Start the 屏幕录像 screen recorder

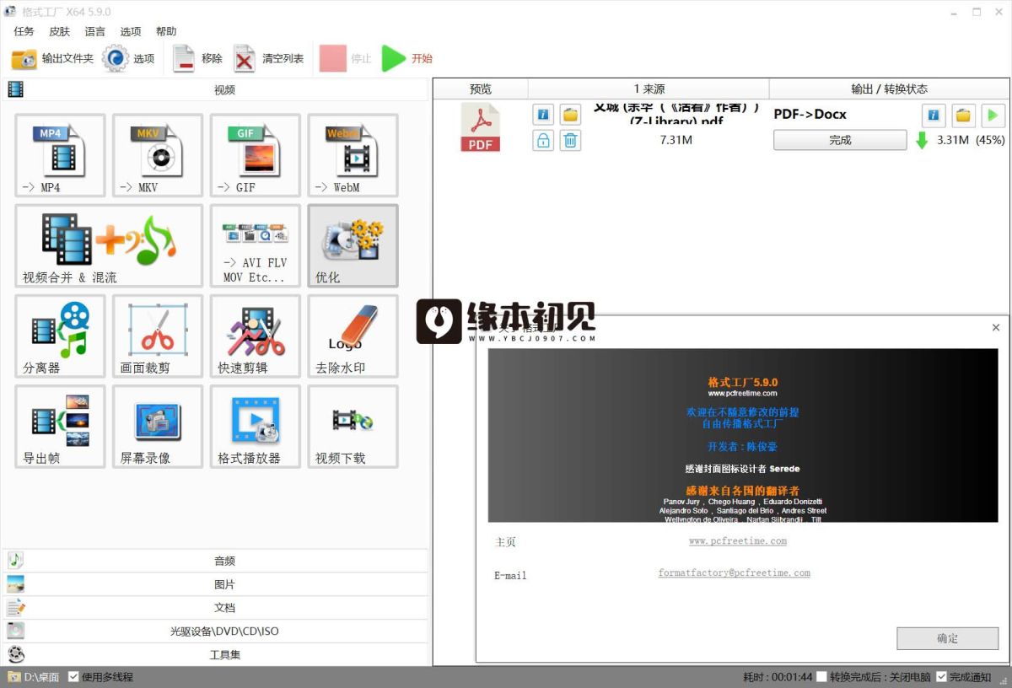(158, 427)
